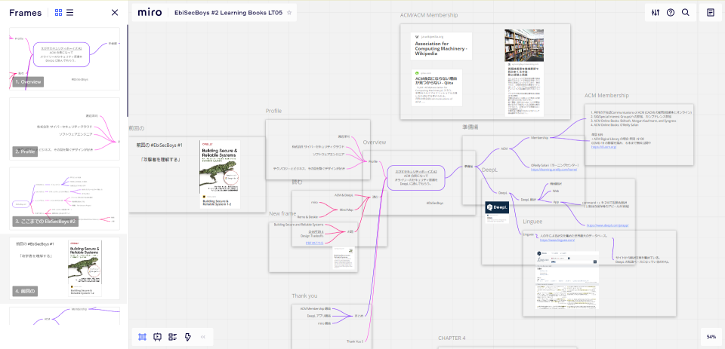The height and width of the screenshot is (349, 725).
Task: Open the miro logo home link
Action: tap(150, 13)
